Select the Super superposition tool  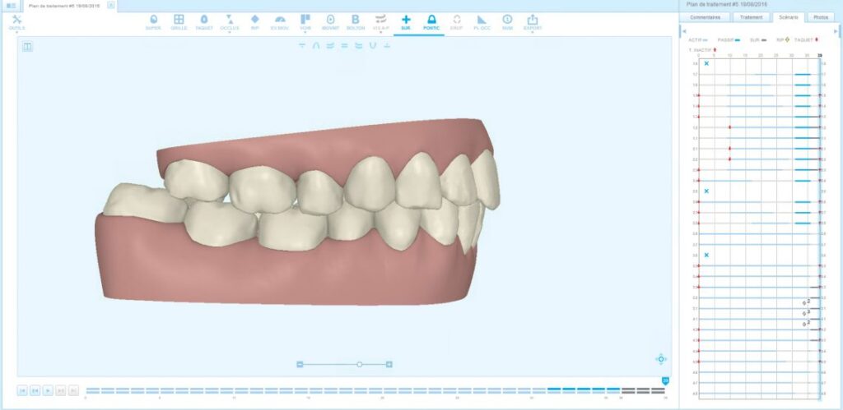point(153,21)
